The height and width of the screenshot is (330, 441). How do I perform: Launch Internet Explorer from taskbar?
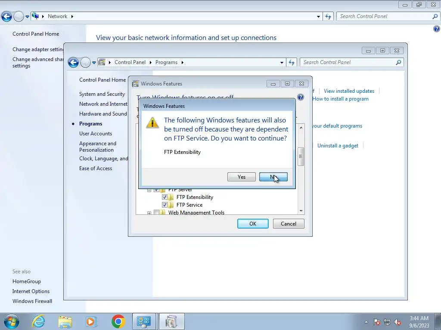coord(38,321)
